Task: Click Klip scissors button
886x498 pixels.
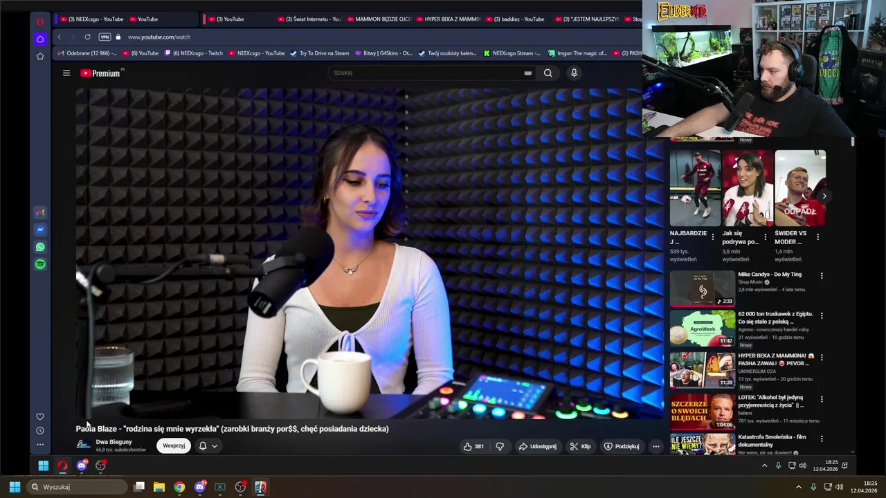Action: 580,446
